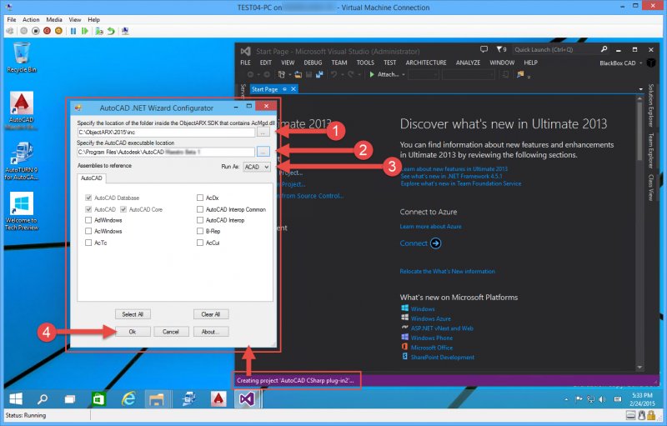
Task: Click the Turn Off VM toolbar icon
Action: click(36, 31)
